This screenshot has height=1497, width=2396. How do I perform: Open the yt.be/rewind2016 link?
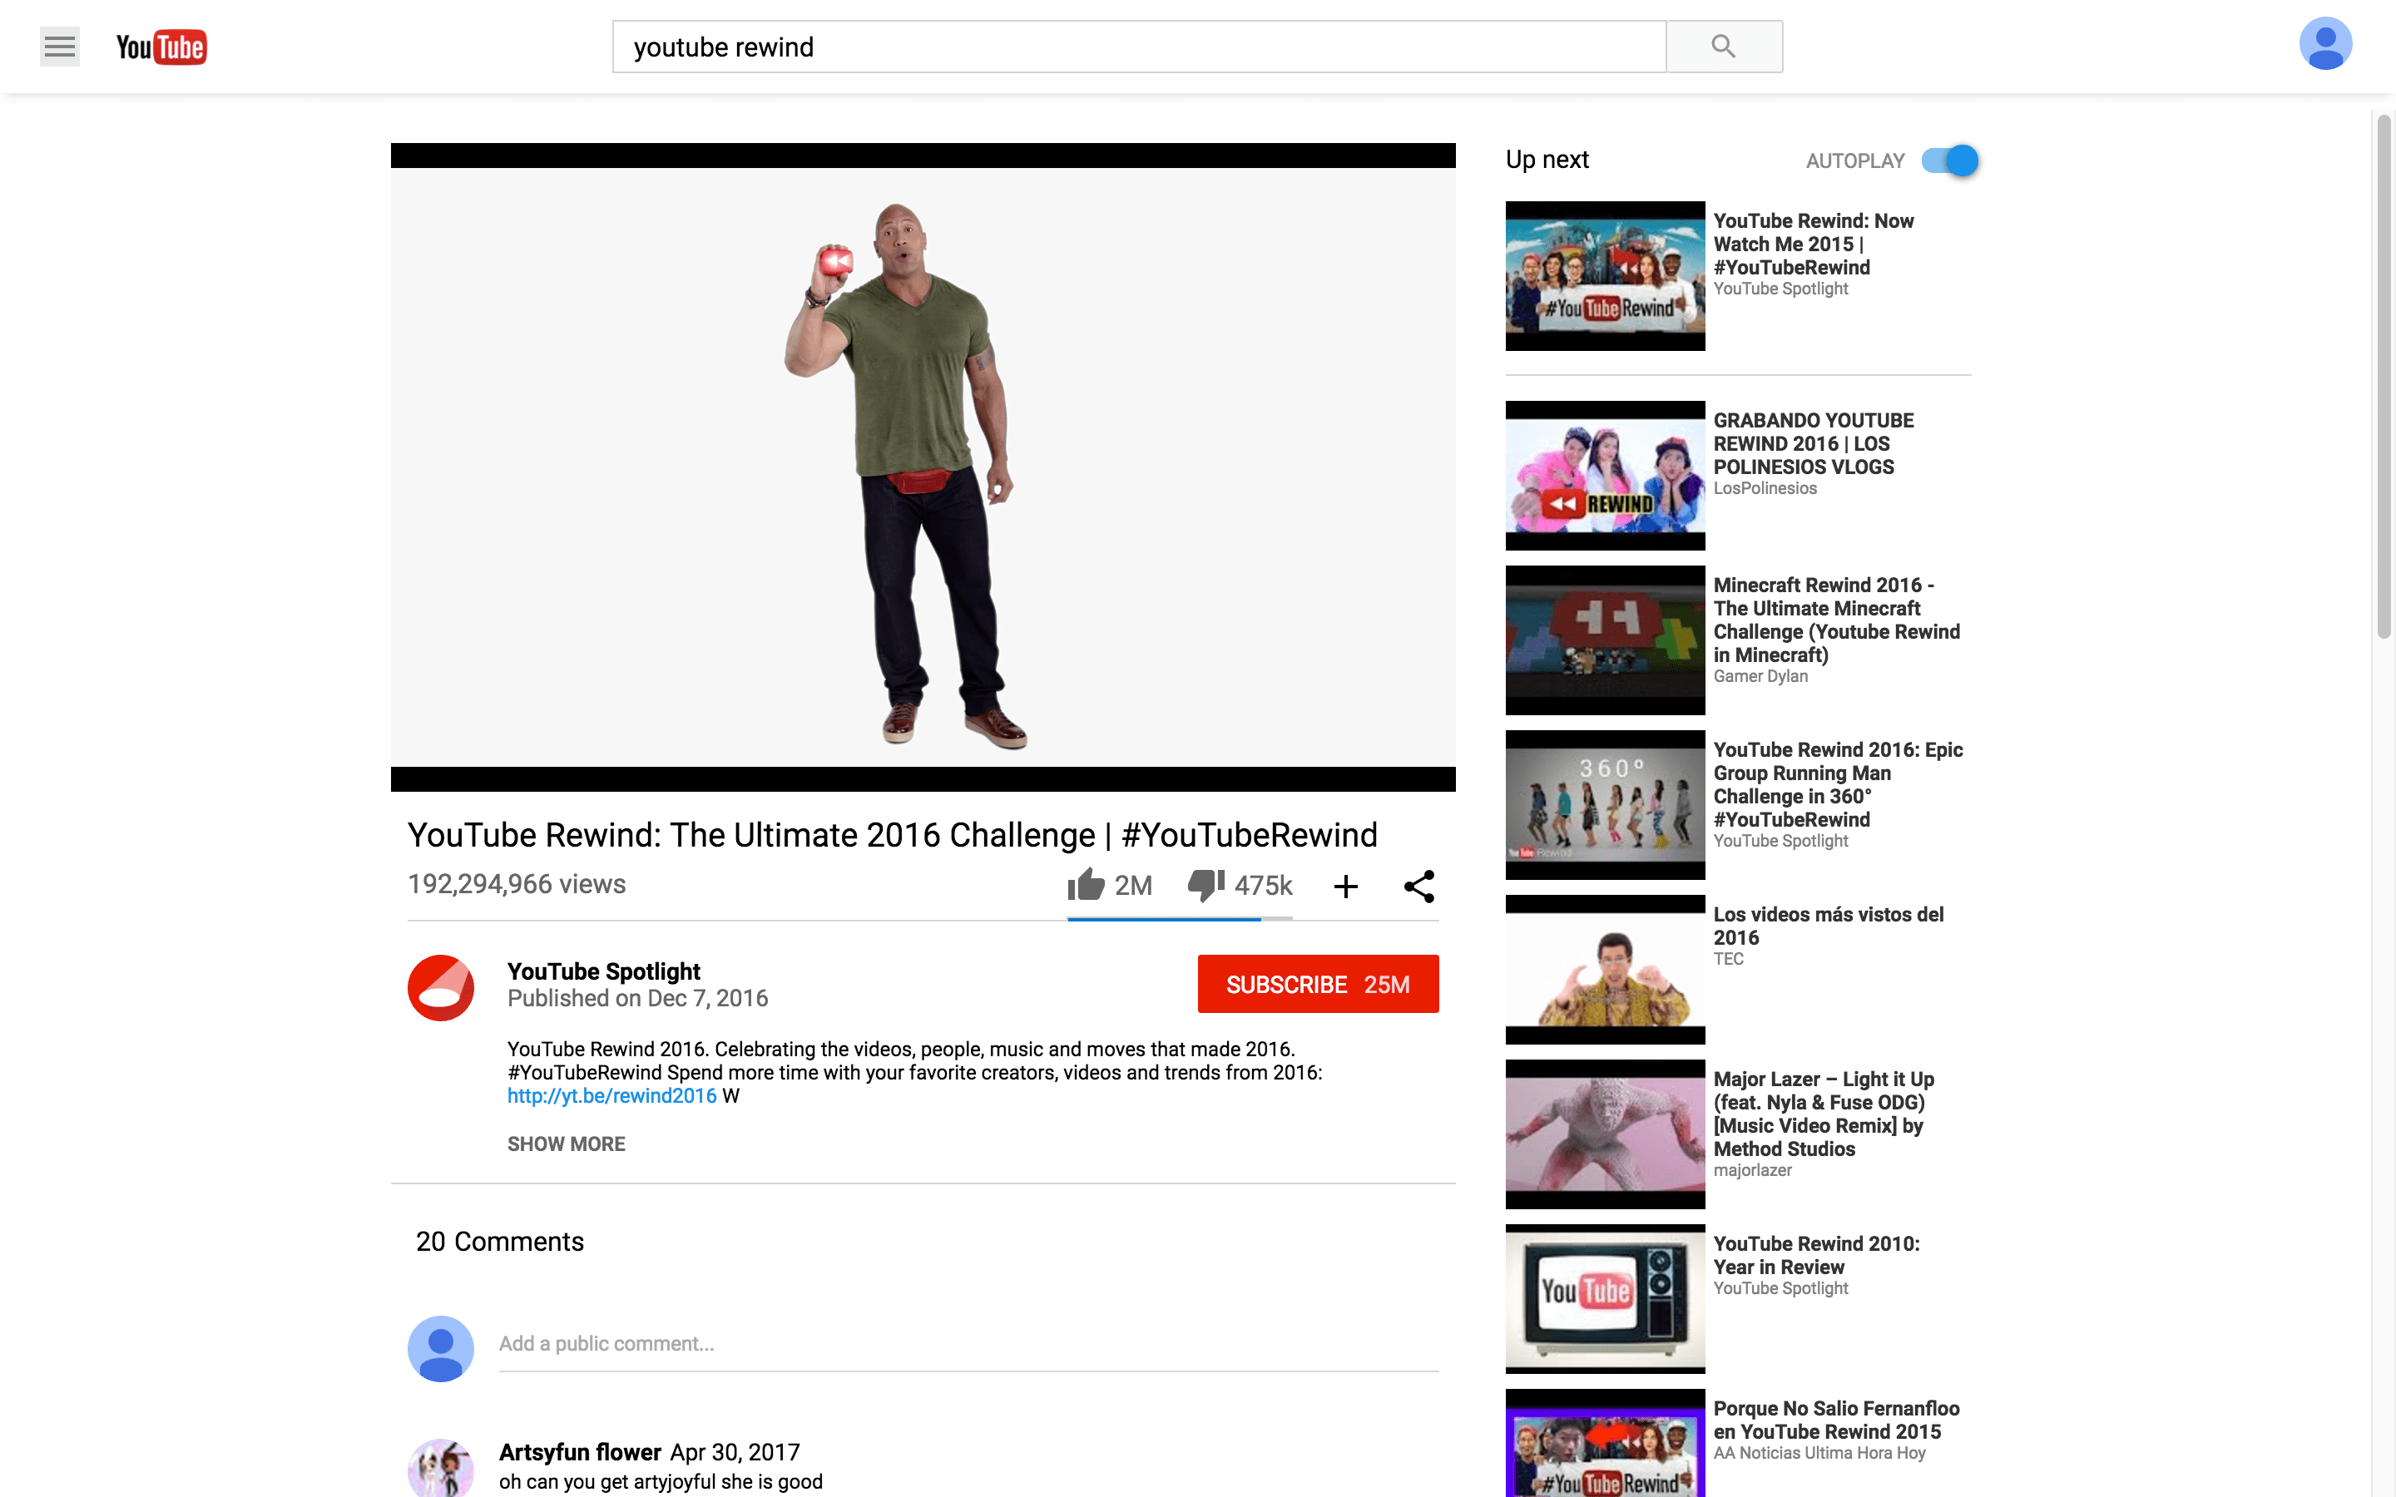click(611, 1096)
